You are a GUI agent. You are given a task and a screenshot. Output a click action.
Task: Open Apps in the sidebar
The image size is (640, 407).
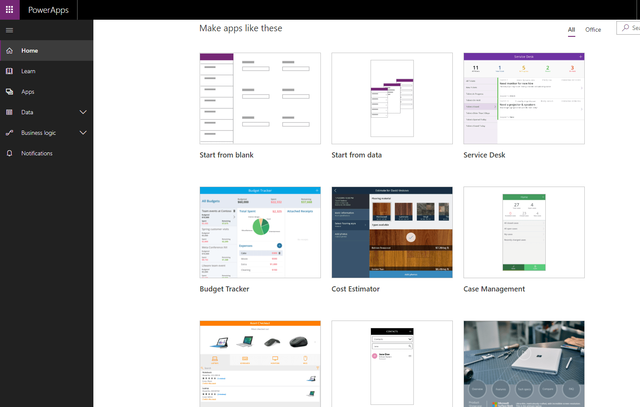47,92
